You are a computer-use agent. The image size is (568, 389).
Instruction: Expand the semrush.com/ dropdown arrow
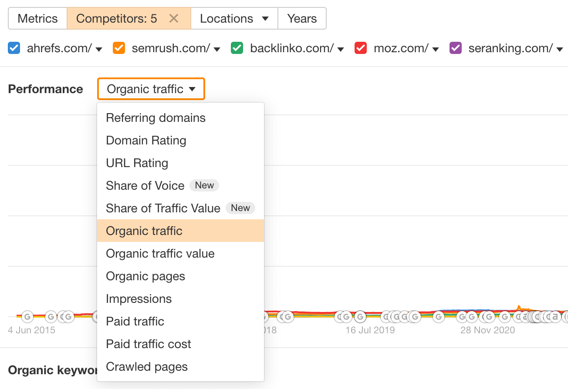(217, 49)
